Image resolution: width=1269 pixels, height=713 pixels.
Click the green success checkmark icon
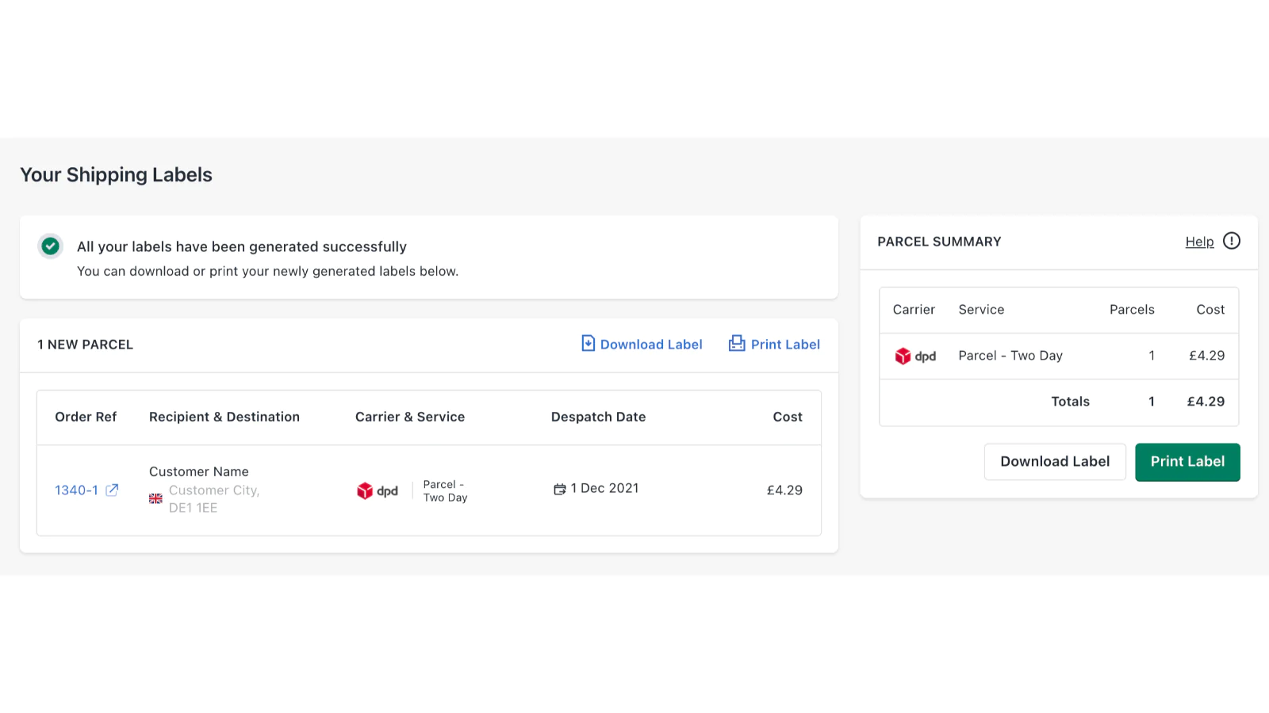coord(50,246)
